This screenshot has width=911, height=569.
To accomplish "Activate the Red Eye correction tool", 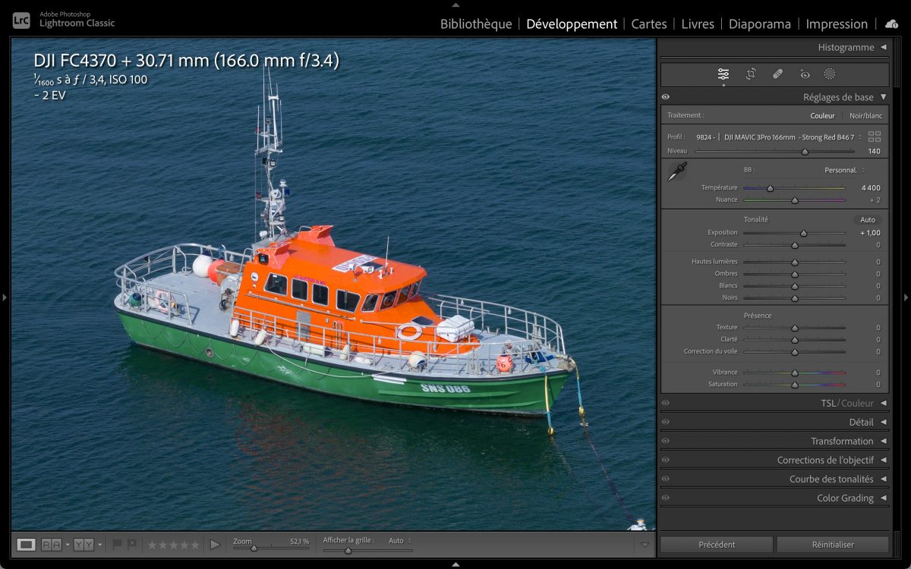I will click(805, 74).
